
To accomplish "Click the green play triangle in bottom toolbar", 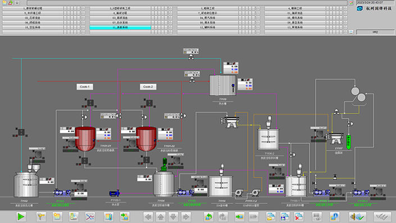I will 21,216.
